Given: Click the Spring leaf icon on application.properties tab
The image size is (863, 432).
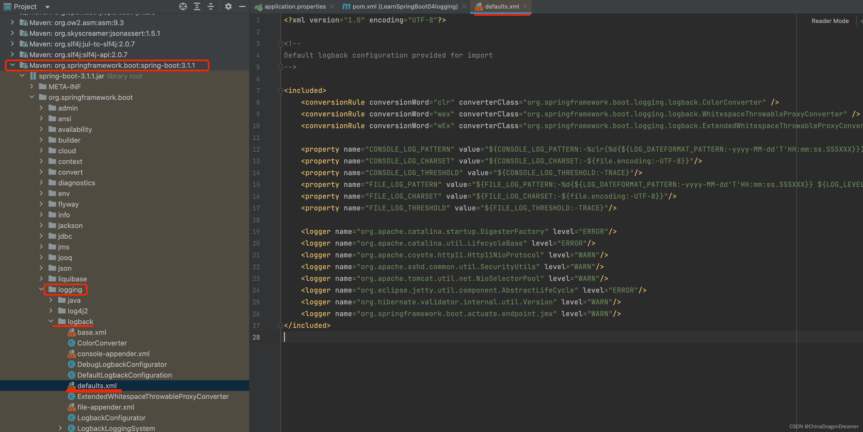Looking at the screenshot, I should pos(258,7).
